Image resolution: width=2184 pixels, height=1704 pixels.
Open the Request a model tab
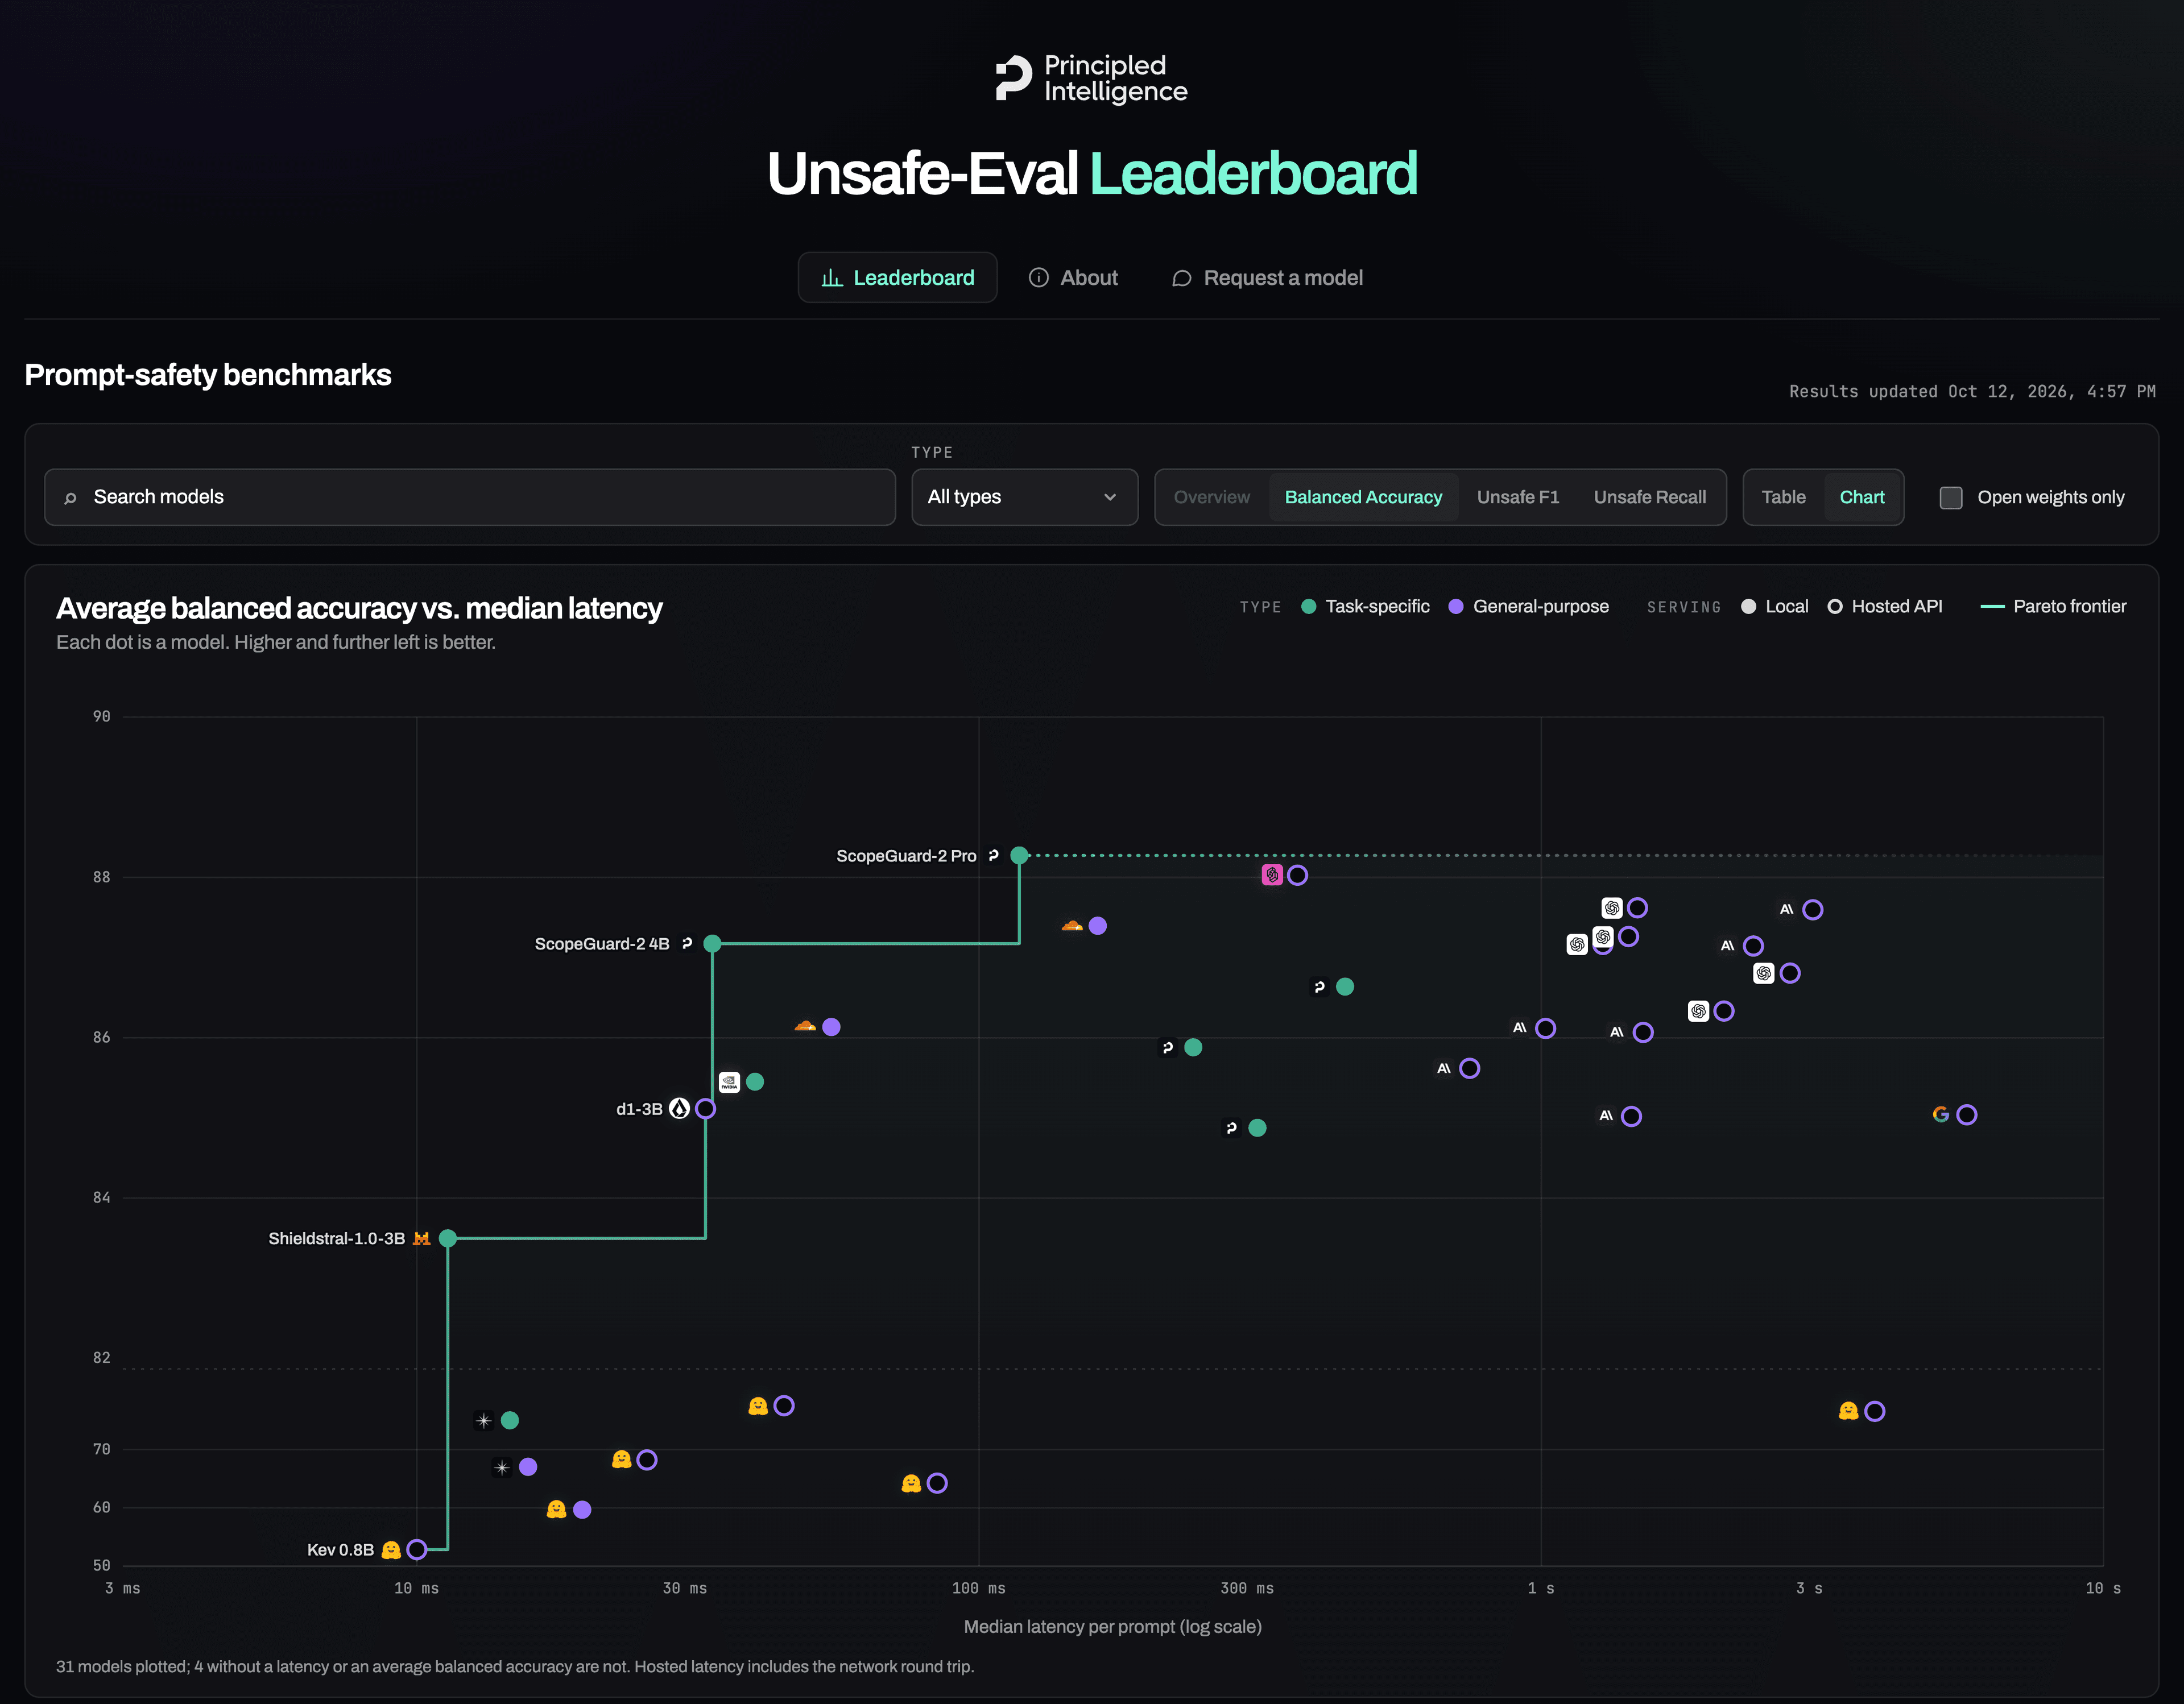(x=1267, y=278)
